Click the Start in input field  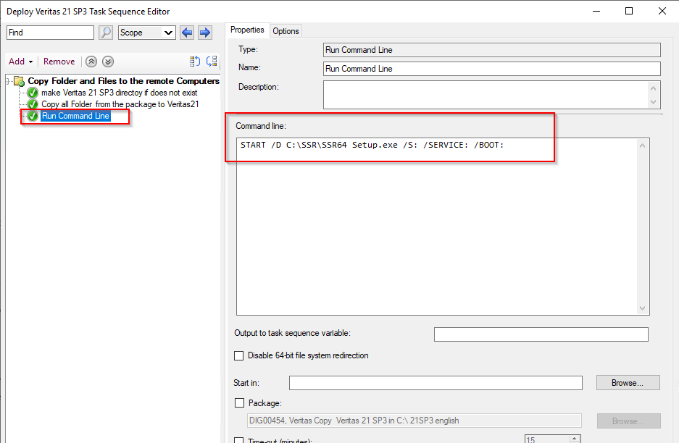(436, 383)
